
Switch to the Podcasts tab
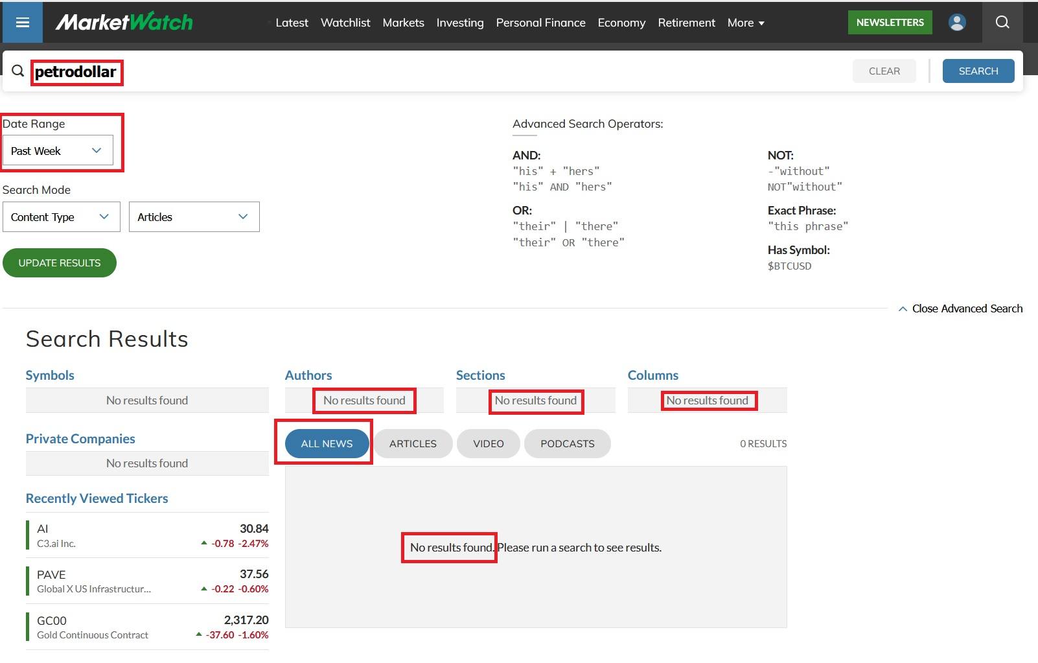pyautogui.click(x=567, y=444)
